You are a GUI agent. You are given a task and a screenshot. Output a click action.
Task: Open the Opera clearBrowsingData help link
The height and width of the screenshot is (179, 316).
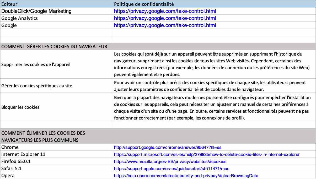click(x=186, y=176)
